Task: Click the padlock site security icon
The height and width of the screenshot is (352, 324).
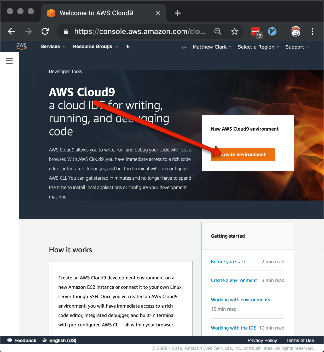Action: click(x=66, y=32)
